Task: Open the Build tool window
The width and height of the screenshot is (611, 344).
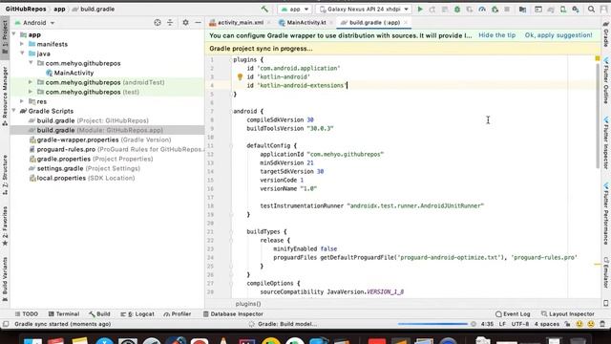Action: [x=99, y=314]
